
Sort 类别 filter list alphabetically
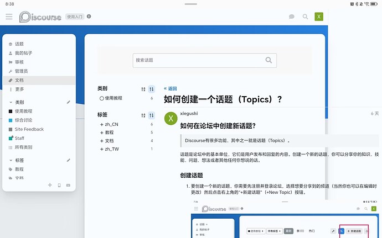coord(143,89)
